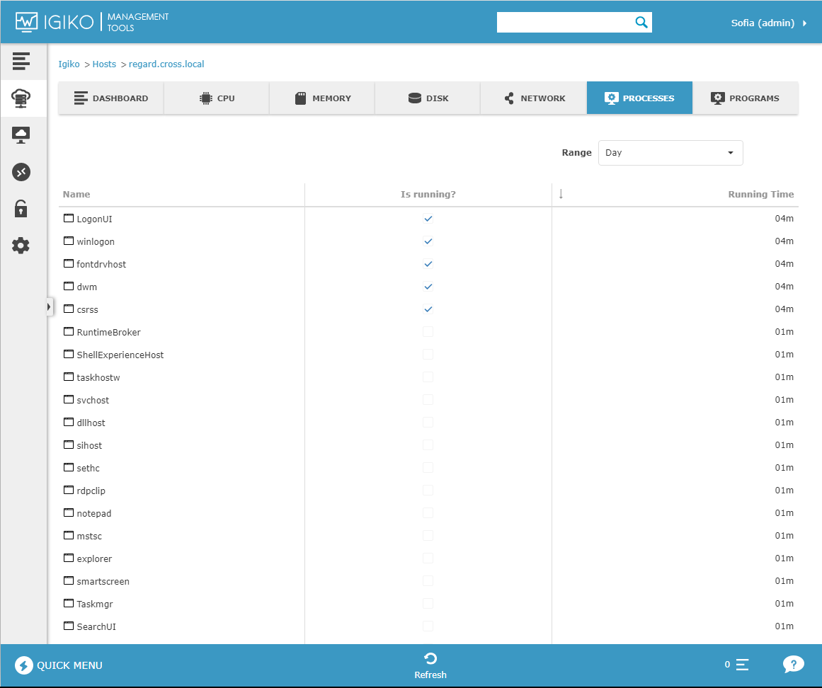
Task: Check the RuntimeBroker running checkbox
Action: (428, 332)
